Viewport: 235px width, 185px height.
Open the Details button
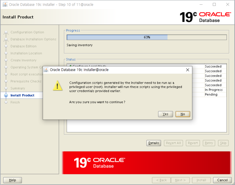[154, 143]
